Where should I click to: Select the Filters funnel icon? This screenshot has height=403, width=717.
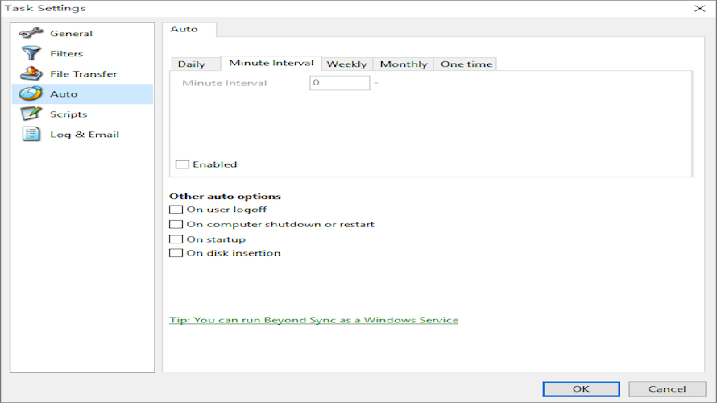pyautogui.click(x=31, y=54)
